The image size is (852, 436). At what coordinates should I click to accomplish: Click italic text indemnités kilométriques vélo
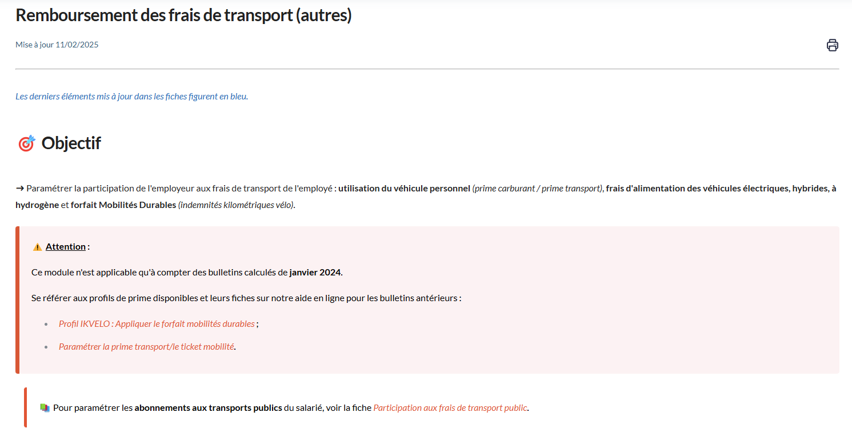(x=237, y=205)
